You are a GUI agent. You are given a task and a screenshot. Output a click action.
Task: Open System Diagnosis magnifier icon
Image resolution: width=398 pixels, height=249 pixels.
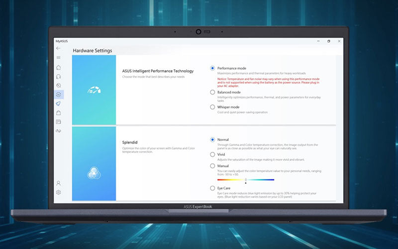point(58,85)
